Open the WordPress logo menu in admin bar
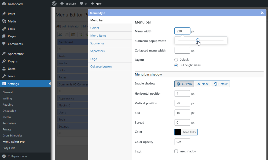Viewport: 268px width, 160px height. [54, 4]
